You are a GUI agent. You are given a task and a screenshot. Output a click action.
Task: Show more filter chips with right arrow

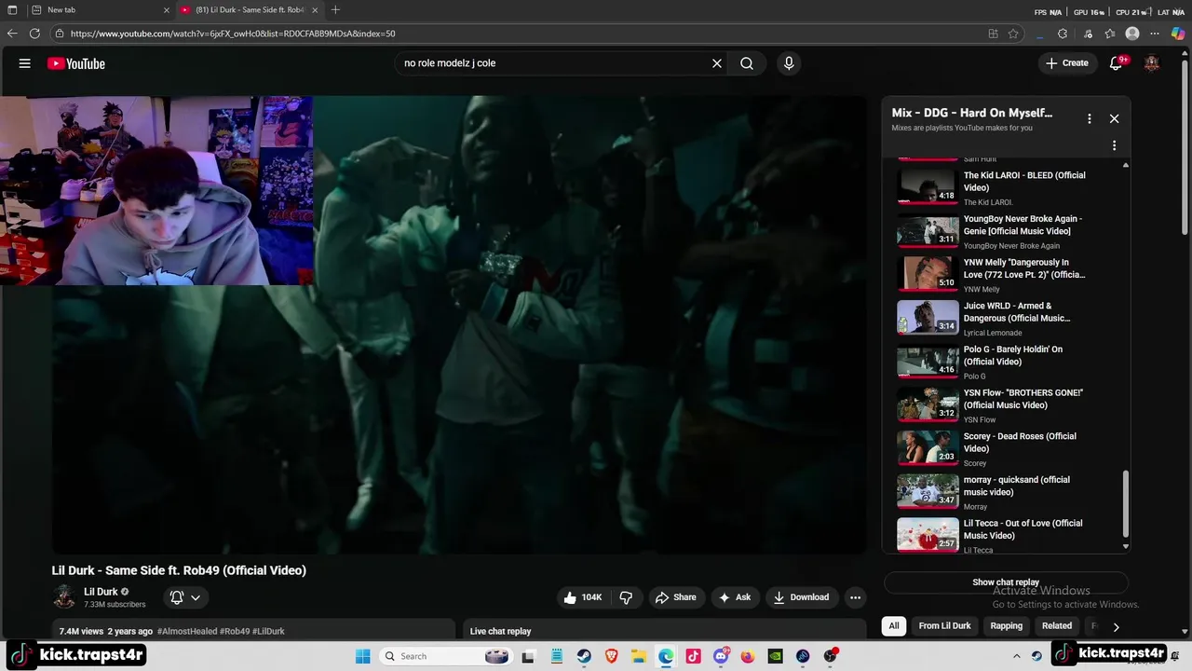click(1116, 626)
